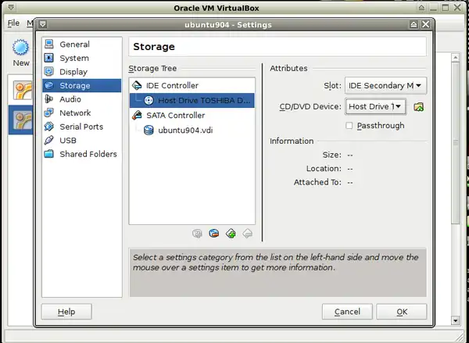
Task: Open the CD/DVD Device dropdown
Action: point(375,106)
